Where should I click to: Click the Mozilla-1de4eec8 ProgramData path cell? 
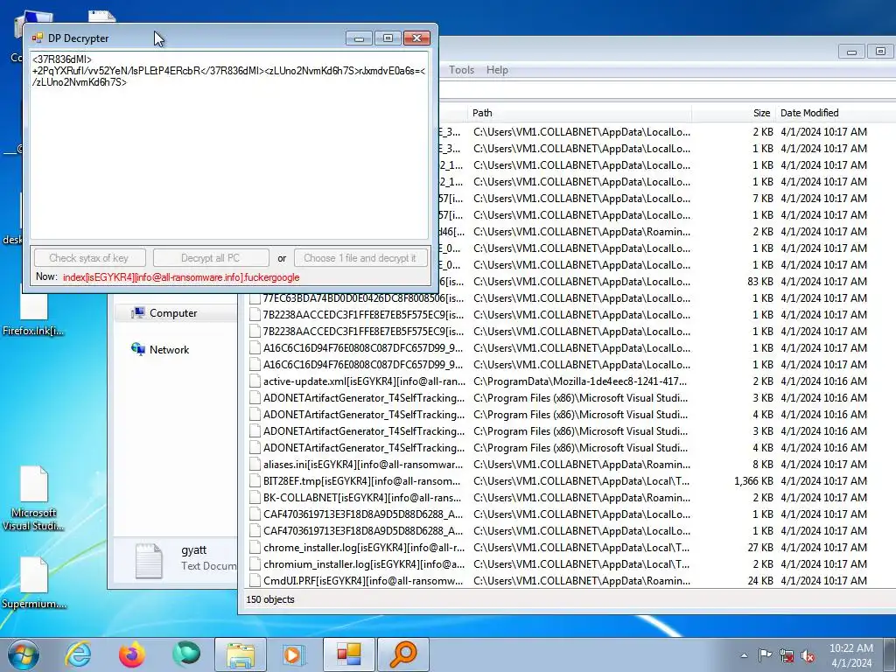click(x=580, y=381)
